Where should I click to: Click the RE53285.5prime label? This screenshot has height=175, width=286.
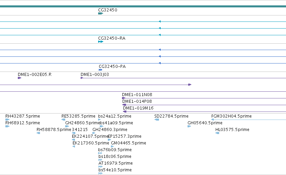(78, 116)
